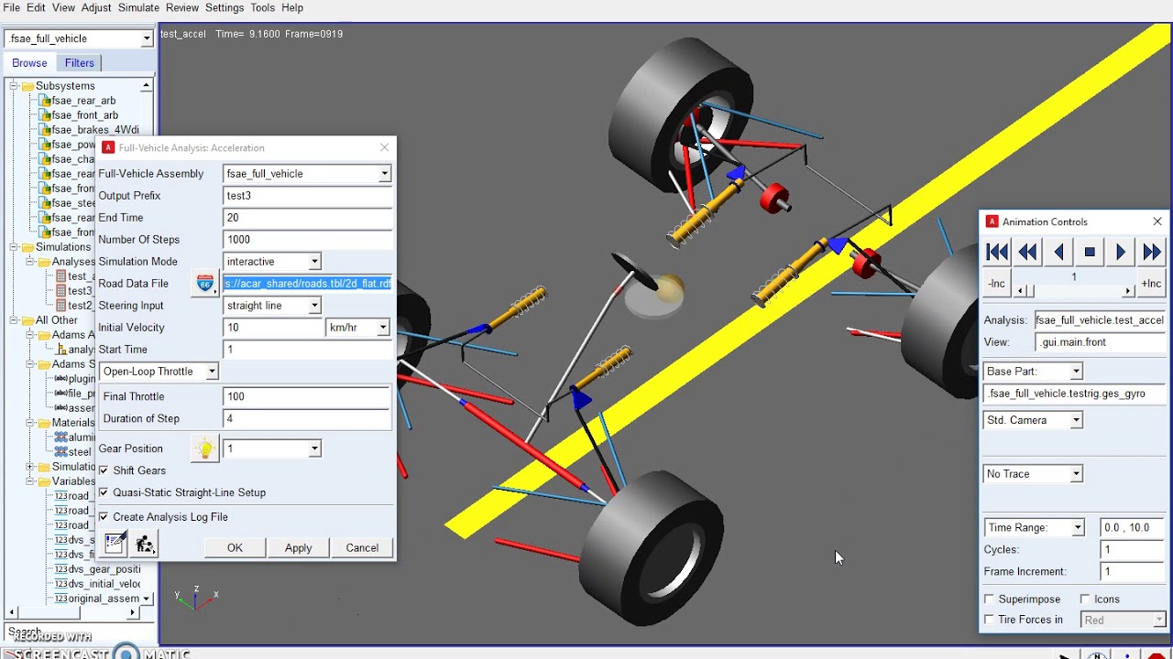Click the fsae_brakes_4Wdi subsystem icon
This screenshot has width=1173, height=659.
point(44,130)
